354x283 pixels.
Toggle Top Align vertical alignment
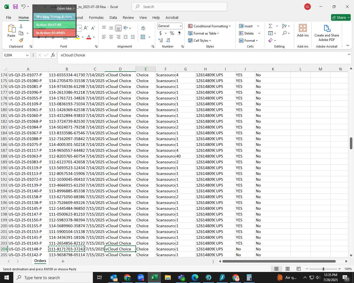pos(104,28)
